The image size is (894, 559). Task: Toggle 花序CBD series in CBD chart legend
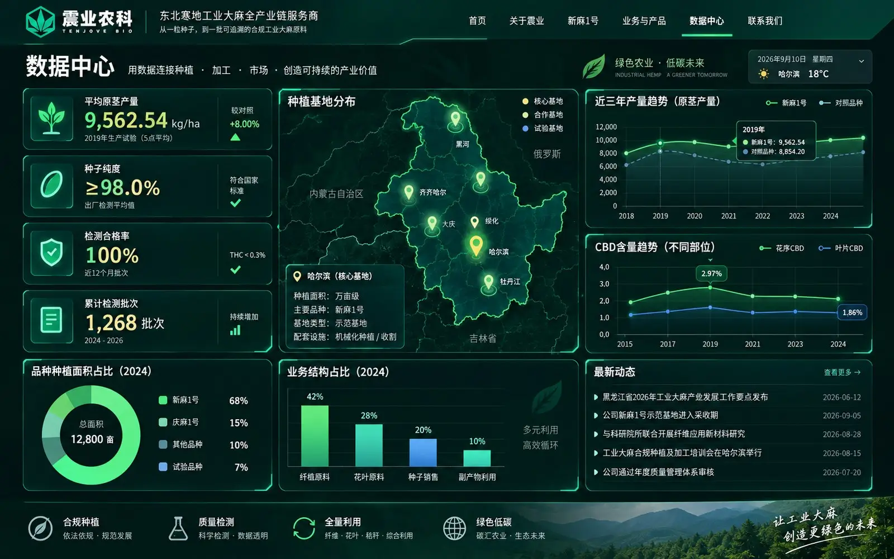click(782, 248)
